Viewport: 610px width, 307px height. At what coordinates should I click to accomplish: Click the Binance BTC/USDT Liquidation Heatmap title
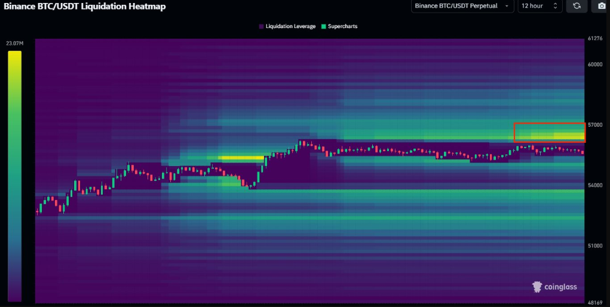tap(84, 6)
